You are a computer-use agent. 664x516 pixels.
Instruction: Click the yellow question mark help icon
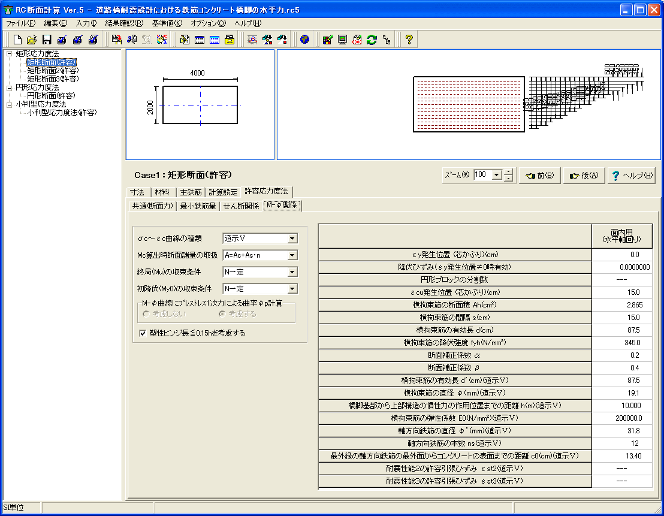coord(409,40)
